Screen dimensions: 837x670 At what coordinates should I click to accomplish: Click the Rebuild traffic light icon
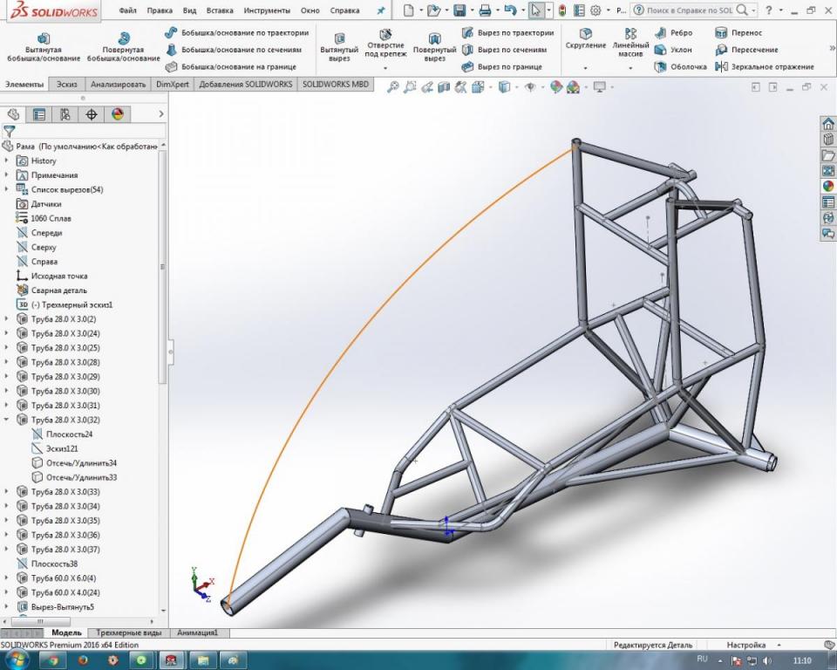561,10
